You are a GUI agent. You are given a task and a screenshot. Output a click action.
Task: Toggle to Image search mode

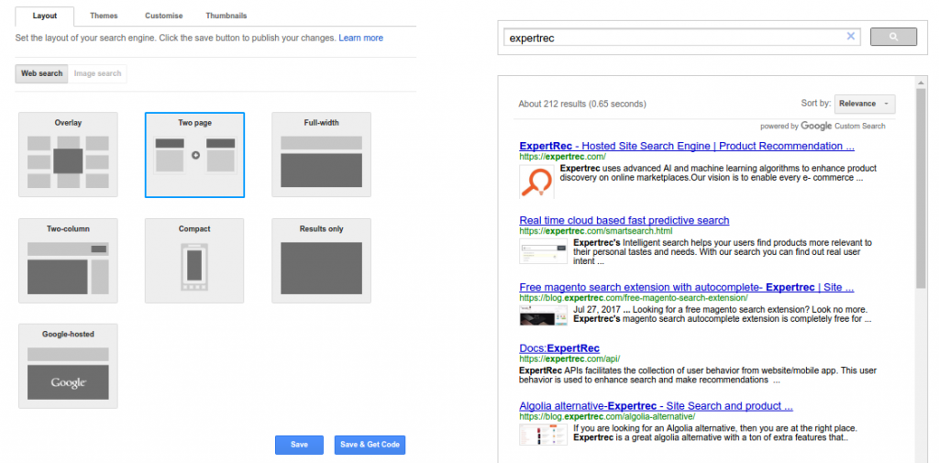97,73
